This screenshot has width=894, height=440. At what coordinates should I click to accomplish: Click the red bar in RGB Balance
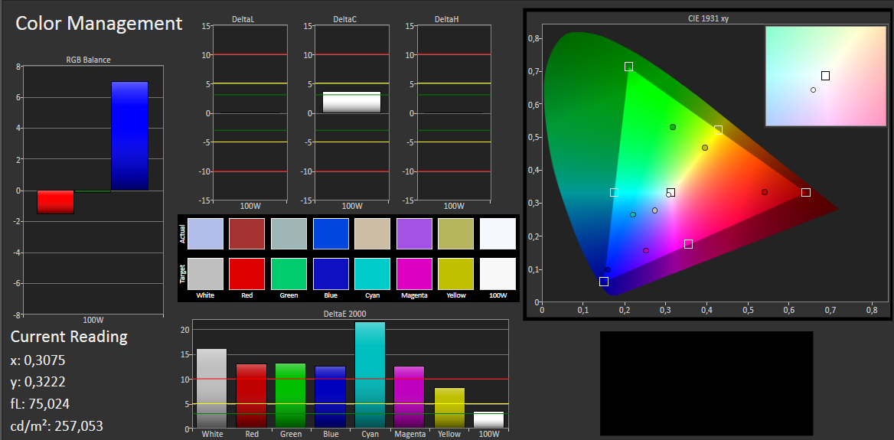click(x=55, y=202)
